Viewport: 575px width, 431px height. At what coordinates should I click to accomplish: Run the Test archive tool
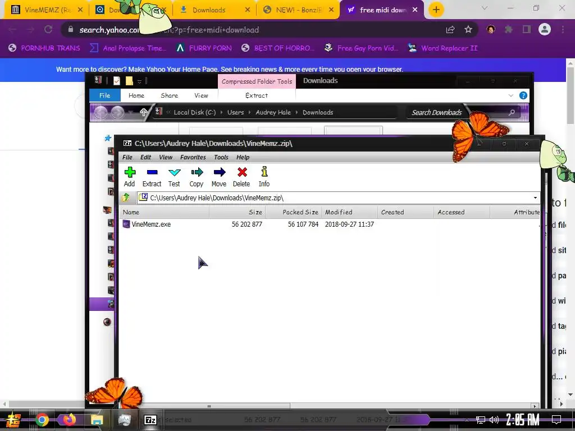point(174,177)
